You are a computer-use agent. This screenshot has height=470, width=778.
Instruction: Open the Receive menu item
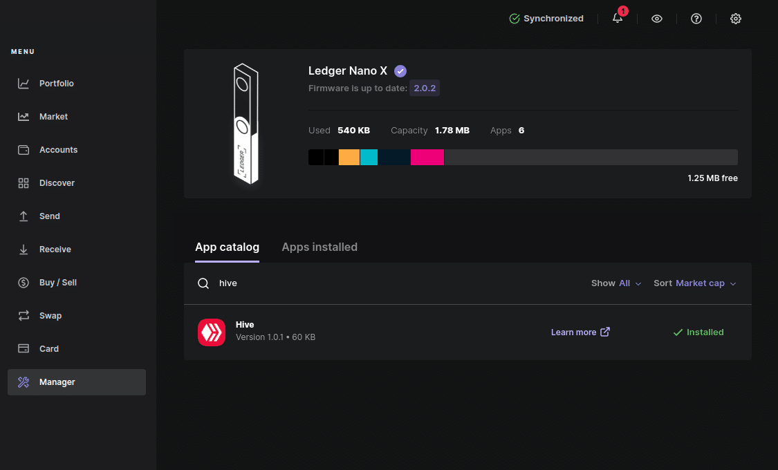point(76,250)
